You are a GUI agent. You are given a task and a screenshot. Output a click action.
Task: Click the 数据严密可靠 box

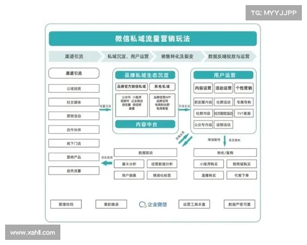[x=239, y=204]
